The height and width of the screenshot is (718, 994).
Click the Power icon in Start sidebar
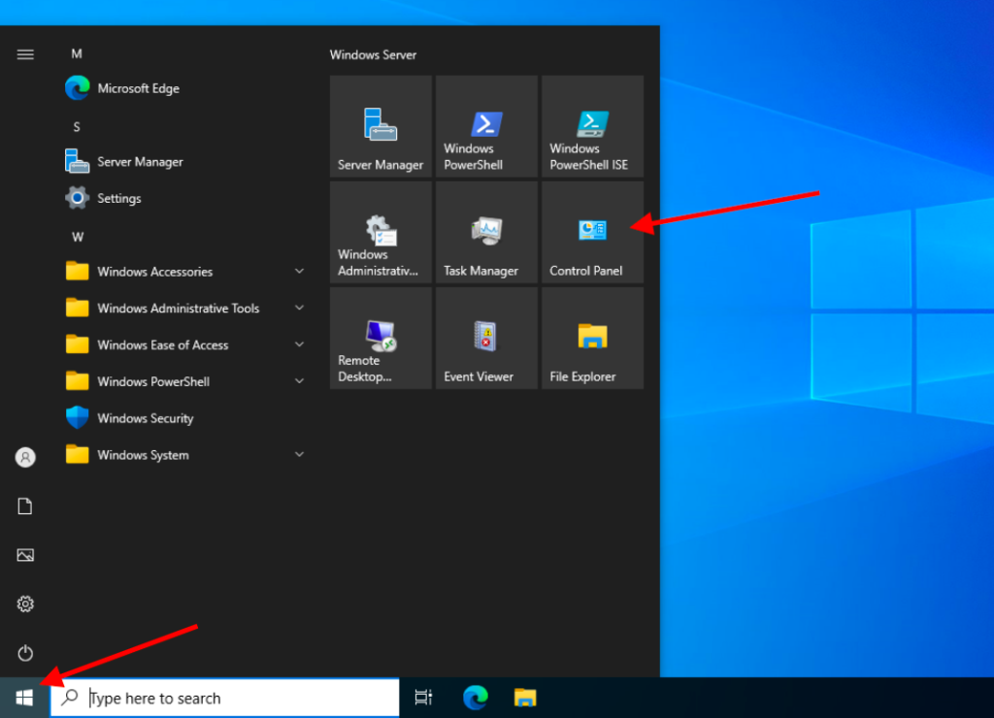25,653
